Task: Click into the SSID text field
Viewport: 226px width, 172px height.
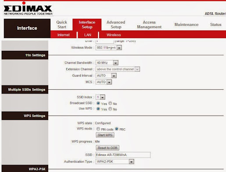Action: [123, 155]
